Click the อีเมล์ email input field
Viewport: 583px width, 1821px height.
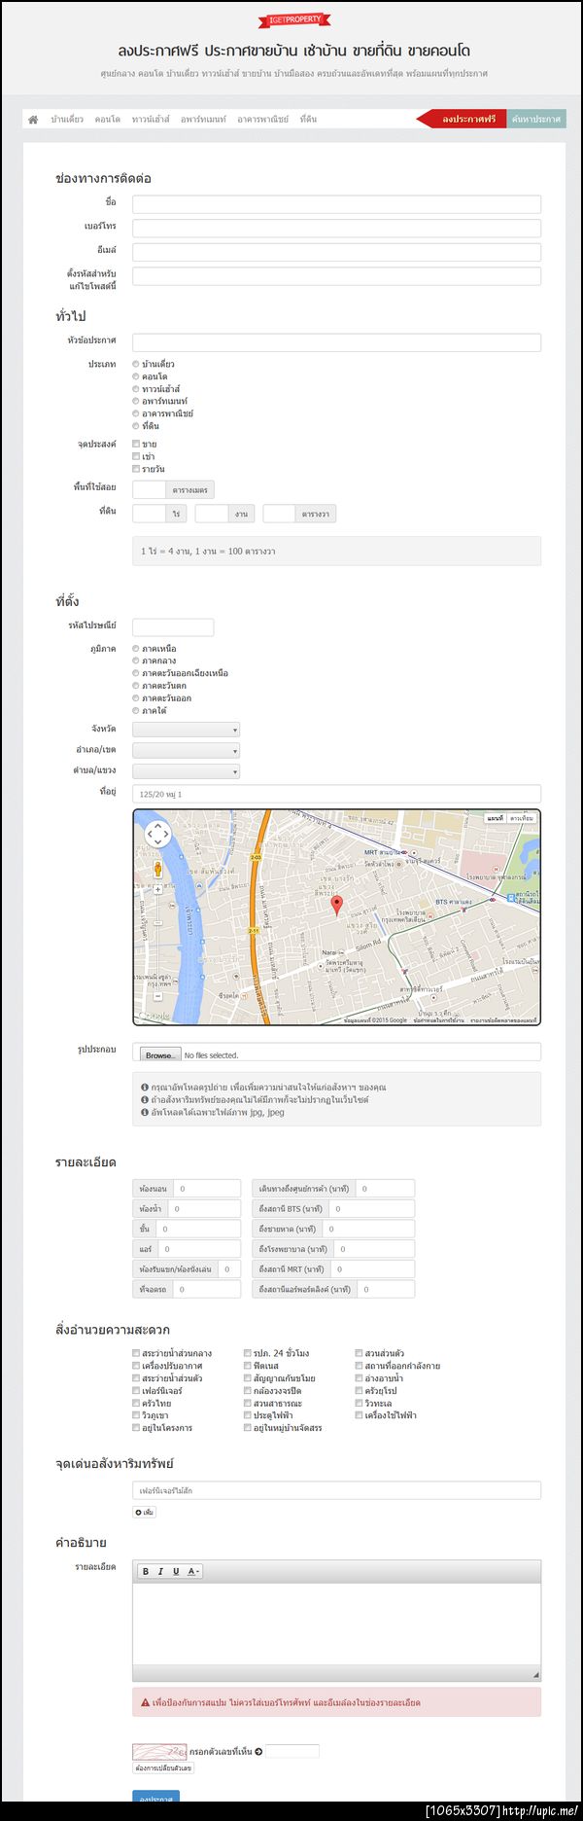pos(336,252)
